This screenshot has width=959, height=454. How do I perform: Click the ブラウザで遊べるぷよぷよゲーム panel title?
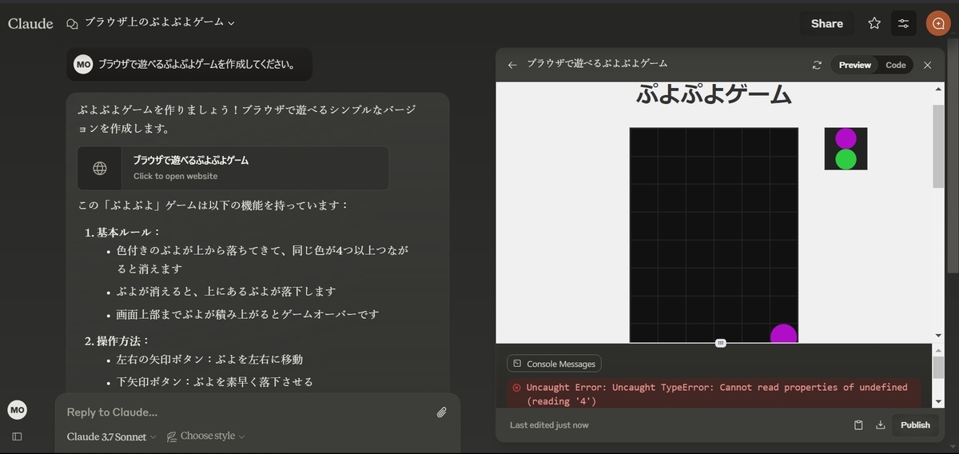(597, 63)
